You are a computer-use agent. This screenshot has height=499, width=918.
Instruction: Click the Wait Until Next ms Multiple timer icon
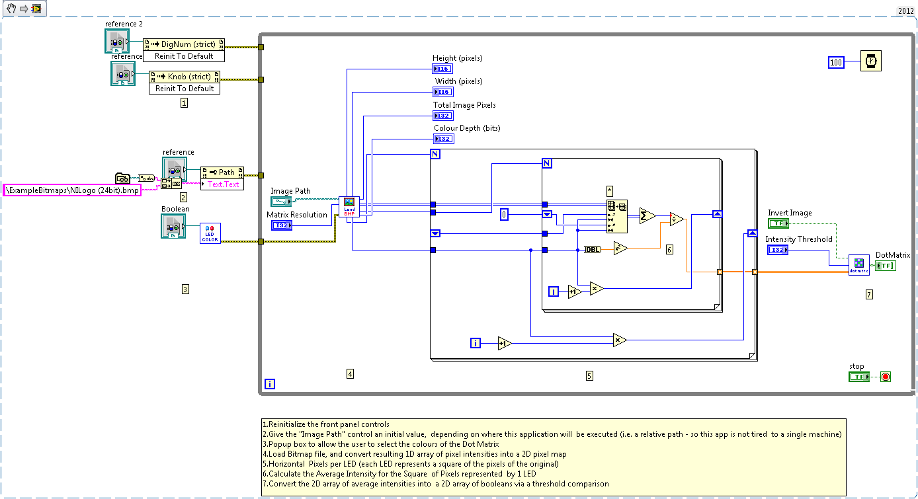[x=871, y=60]
